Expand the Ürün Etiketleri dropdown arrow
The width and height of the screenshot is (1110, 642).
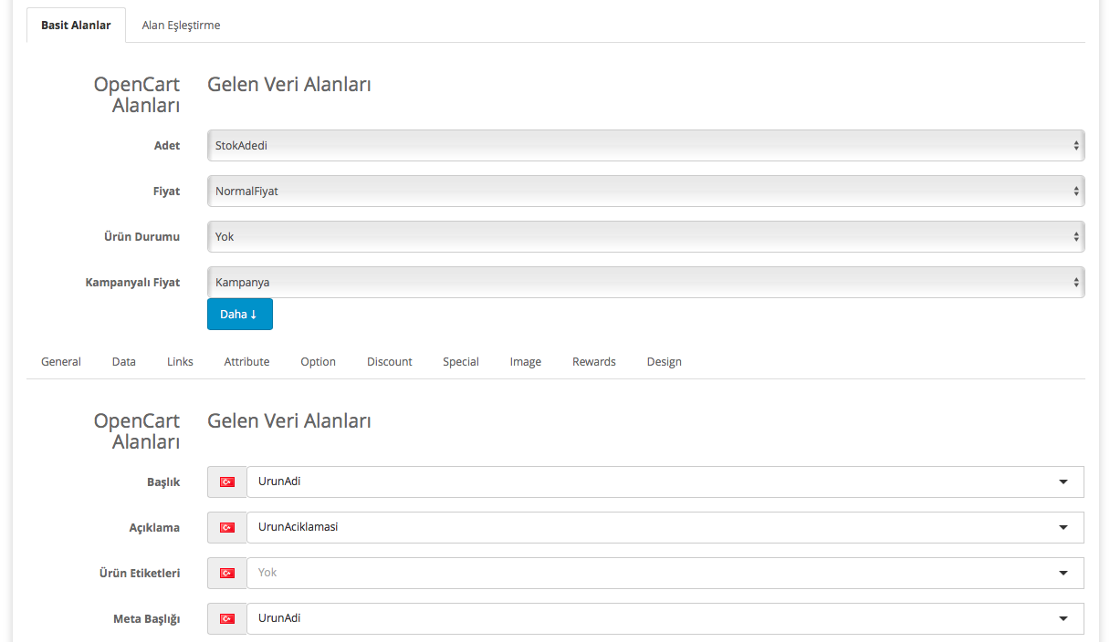pyautogui.click(x=1063, y=573)
